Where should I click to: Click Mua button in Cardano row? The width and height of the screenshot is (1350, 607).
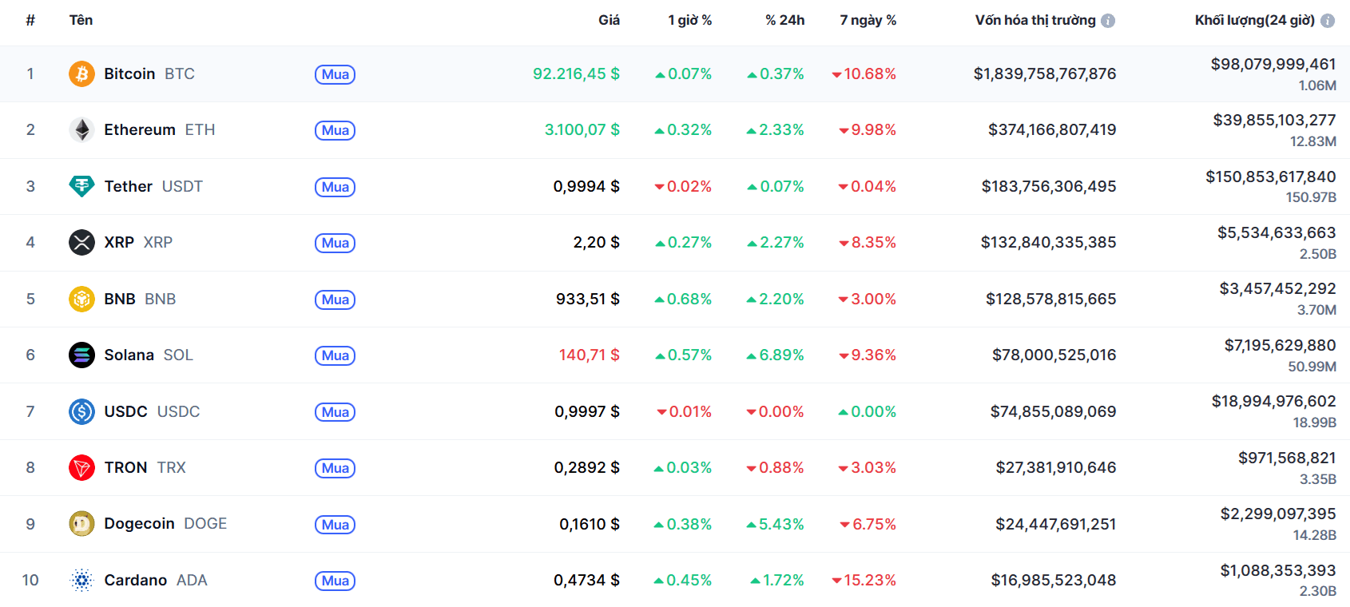tap(335, 581)
